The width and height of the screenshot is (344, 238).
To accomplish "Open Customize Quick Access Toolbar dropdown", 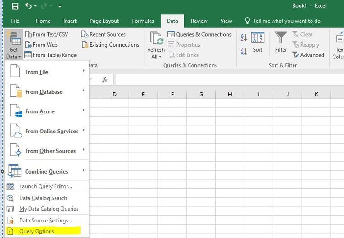I will (x=60, y=6).
